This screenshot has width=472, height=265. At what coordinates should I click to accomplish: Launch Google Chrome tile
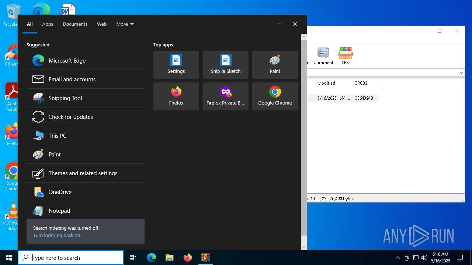pyautogui.click(x=275, y=96)
